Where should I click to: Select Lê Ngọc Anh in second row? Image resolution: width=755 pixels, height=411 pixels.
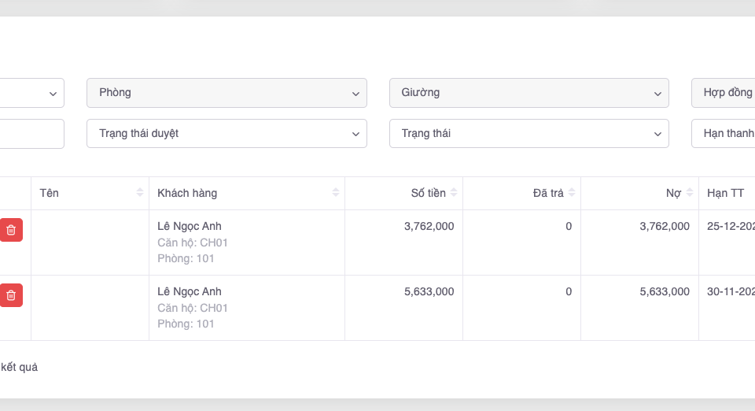pos(190,292)
